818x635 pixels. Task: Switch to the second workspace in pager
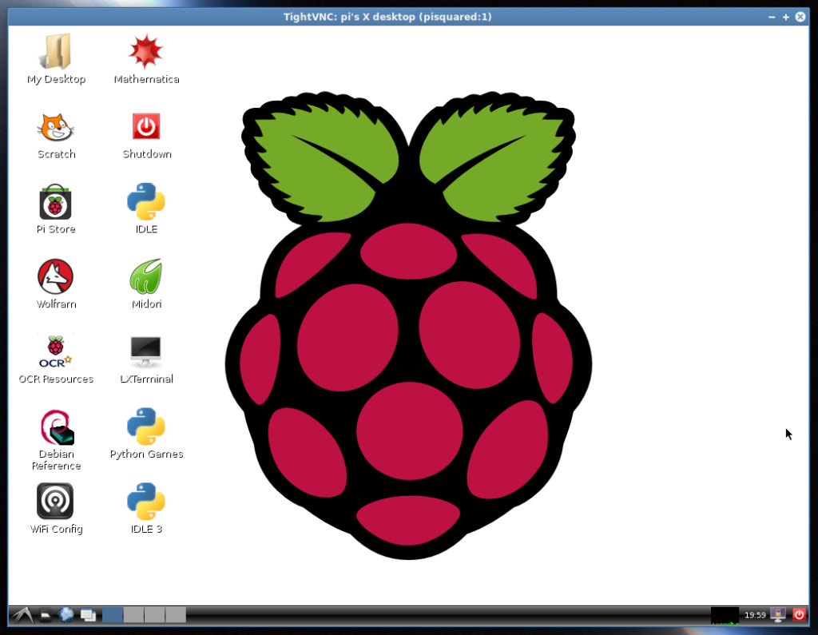point(133,614)
